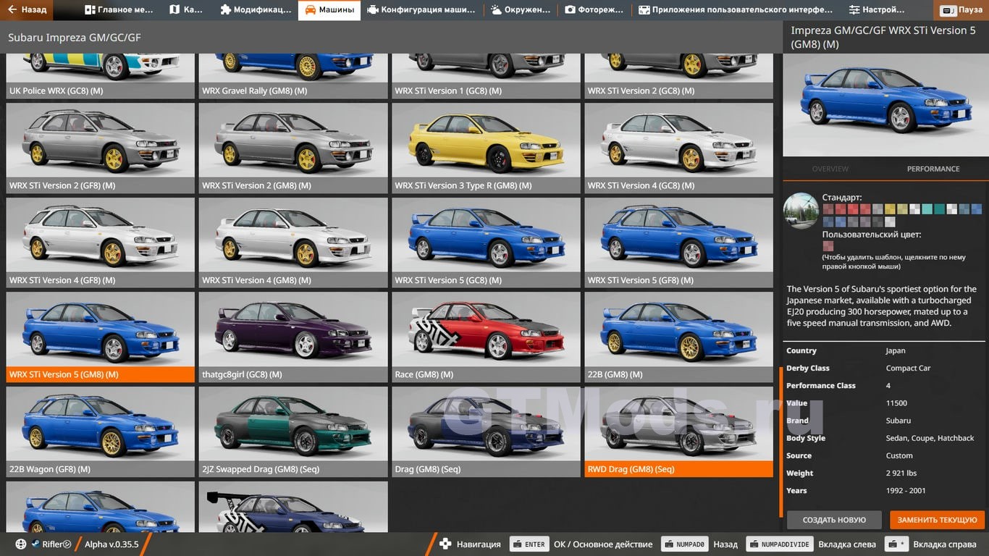Pick the swatch under Пользовательский цвет
989x556 pixels.
[828, 246]
